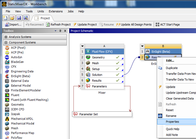Screen dimensions: 196x139
Task: Click the Open project folder icon
Action: [12, 18]
